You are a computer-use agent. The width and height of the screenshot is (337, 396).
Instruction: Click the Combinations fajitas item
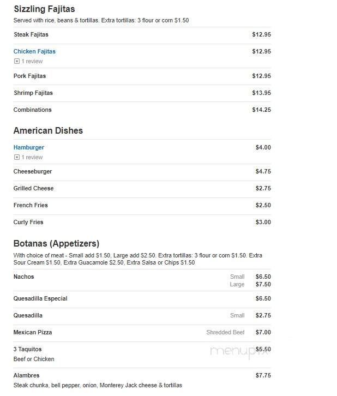coord(33,110)
